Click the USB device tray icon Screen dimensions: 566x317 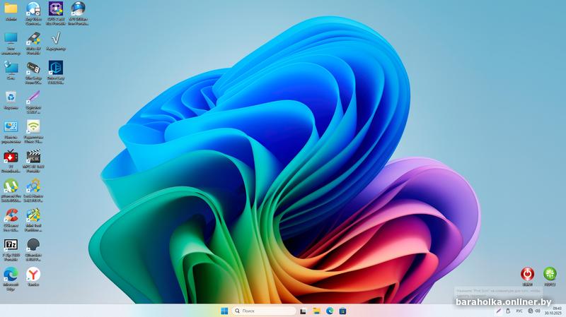click(x=508, y=311)
